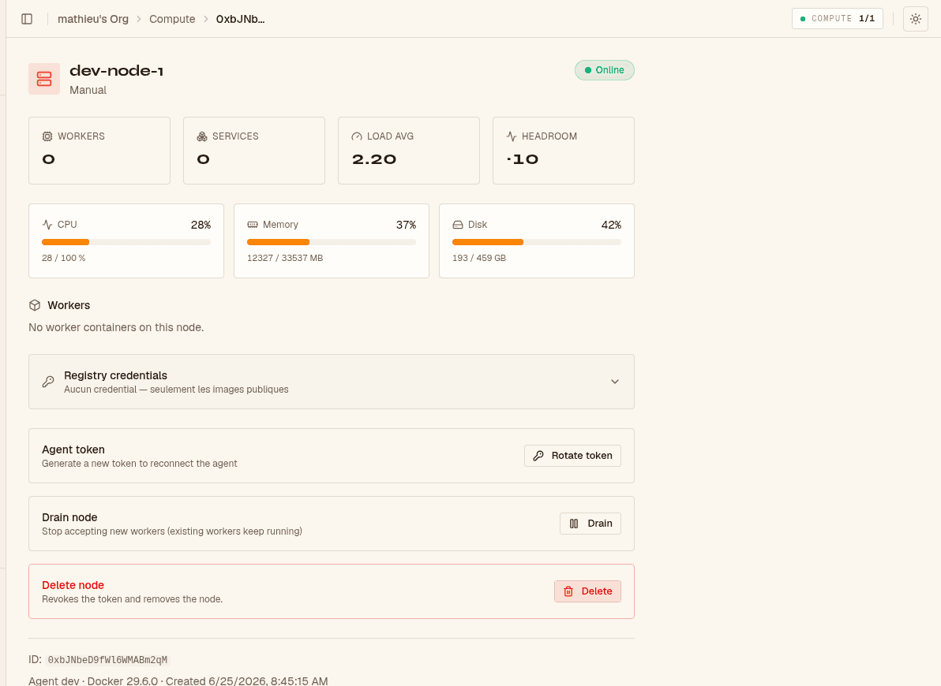Click the key icon in Rotate token
941x686 pixels.
click(538, 456)
